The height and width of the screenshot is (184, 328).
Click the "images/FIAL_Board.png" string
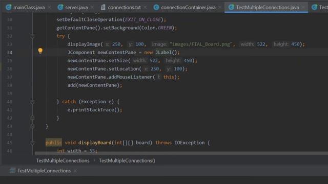click(201, 44)
